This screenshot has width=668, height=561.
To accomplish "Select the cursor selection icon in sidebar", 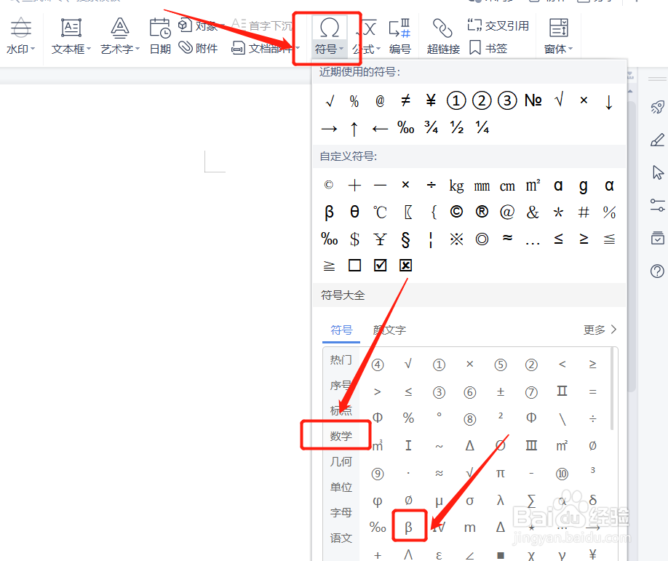I will [x=657, y=172].
